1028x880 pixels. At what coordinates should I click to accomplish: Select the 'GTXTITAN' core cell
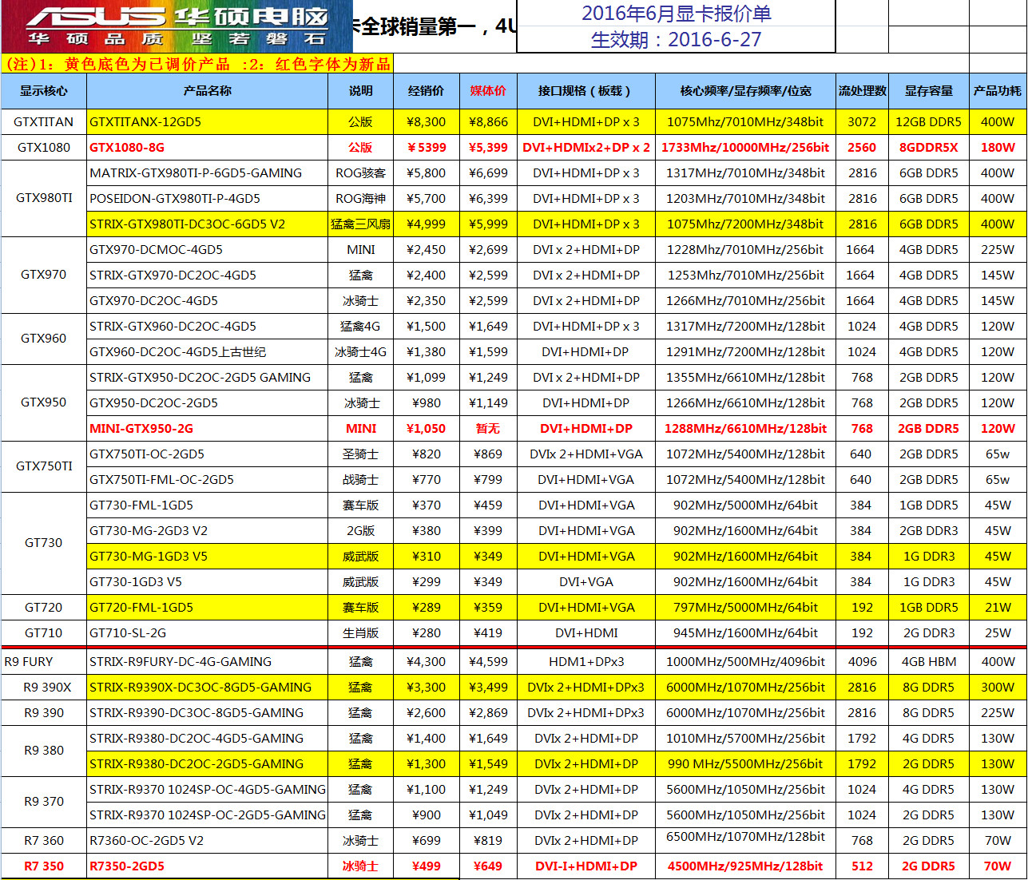44,122
